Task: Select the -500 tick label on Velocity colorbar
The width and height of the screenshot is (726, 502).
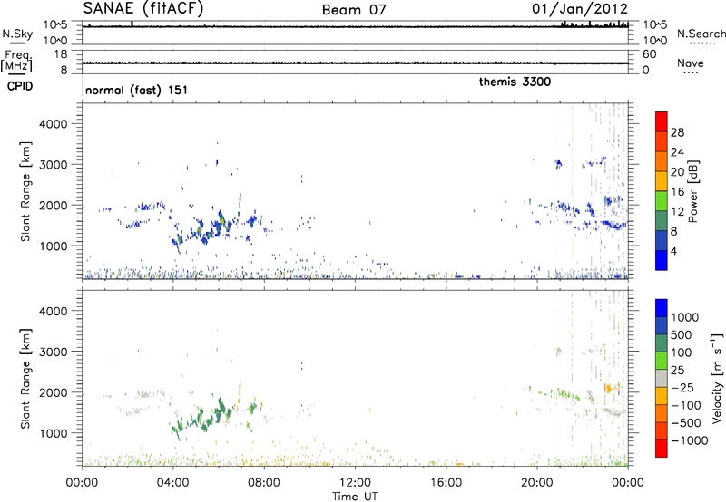Action: pyautogui.click(x=686, y=422)
